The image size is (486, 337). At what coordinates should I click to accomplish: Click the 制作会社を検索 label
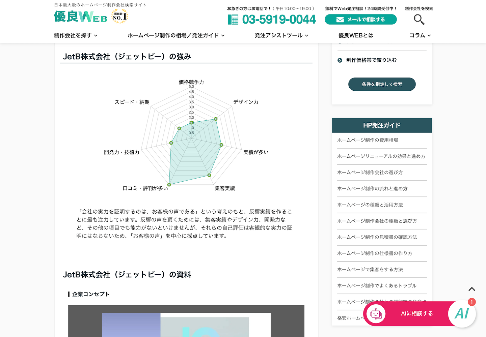coord(419,9)
